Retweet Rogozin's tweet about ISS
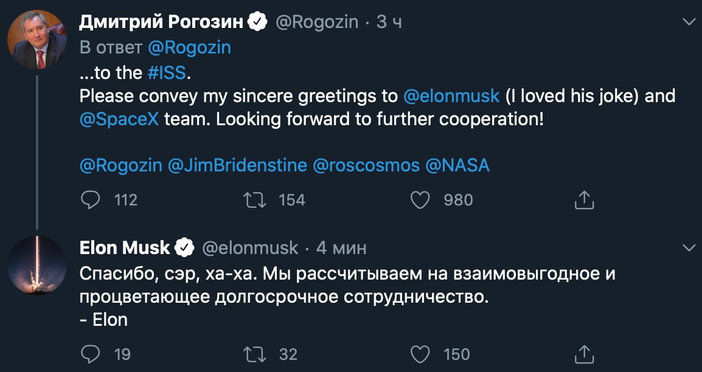 (x=255, y=199)
